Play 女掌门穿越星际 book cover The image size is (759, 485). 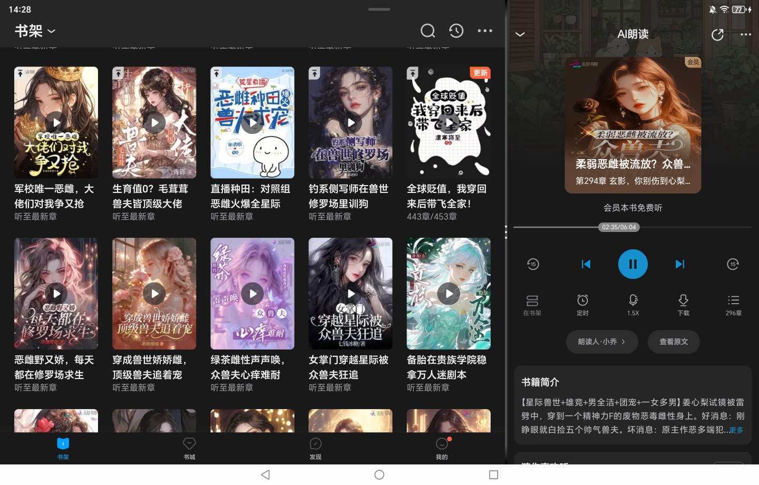tap(351, 294)
